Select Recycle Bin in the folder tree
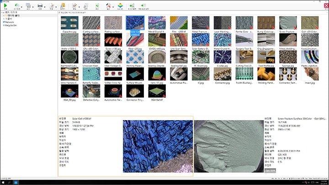 (x=11, y=25)
